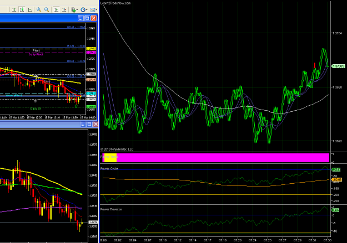Zoom in on the chart

39,10
